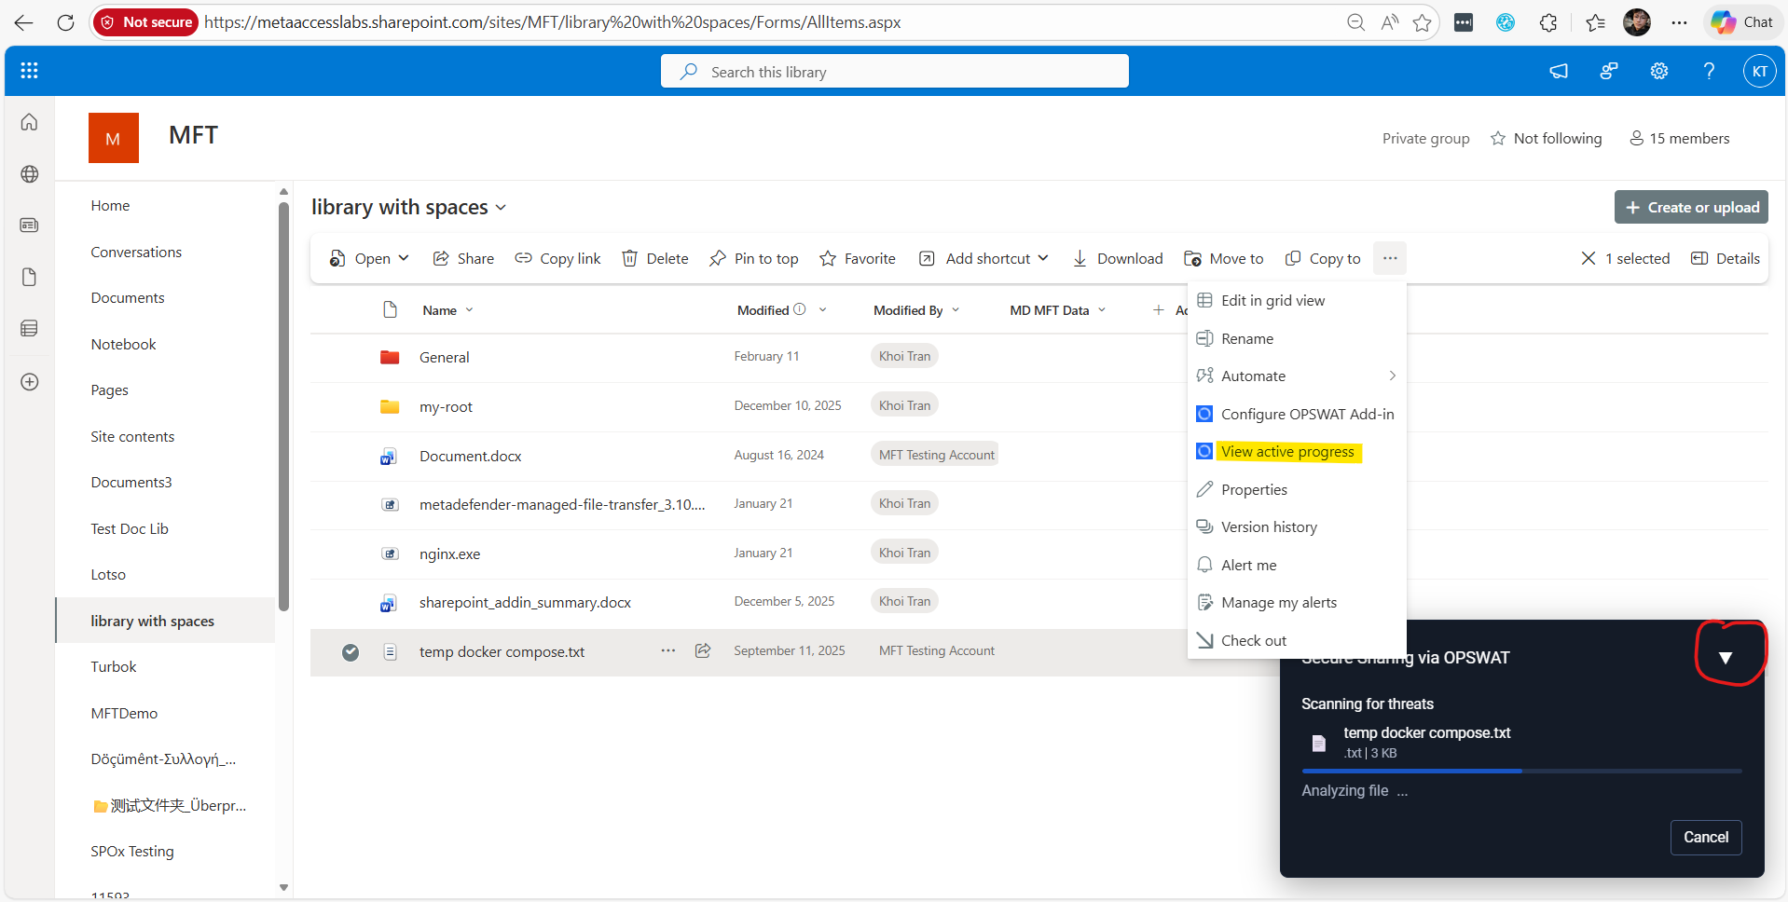Click the Delete trash icon
This screenshot has height=902, width=1788.
[629, 258]
